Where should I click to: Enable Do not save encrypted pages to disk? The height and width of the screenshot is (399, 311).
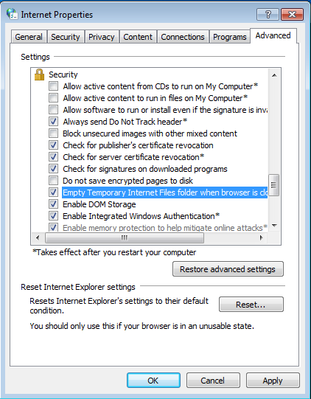click(53, 181)
